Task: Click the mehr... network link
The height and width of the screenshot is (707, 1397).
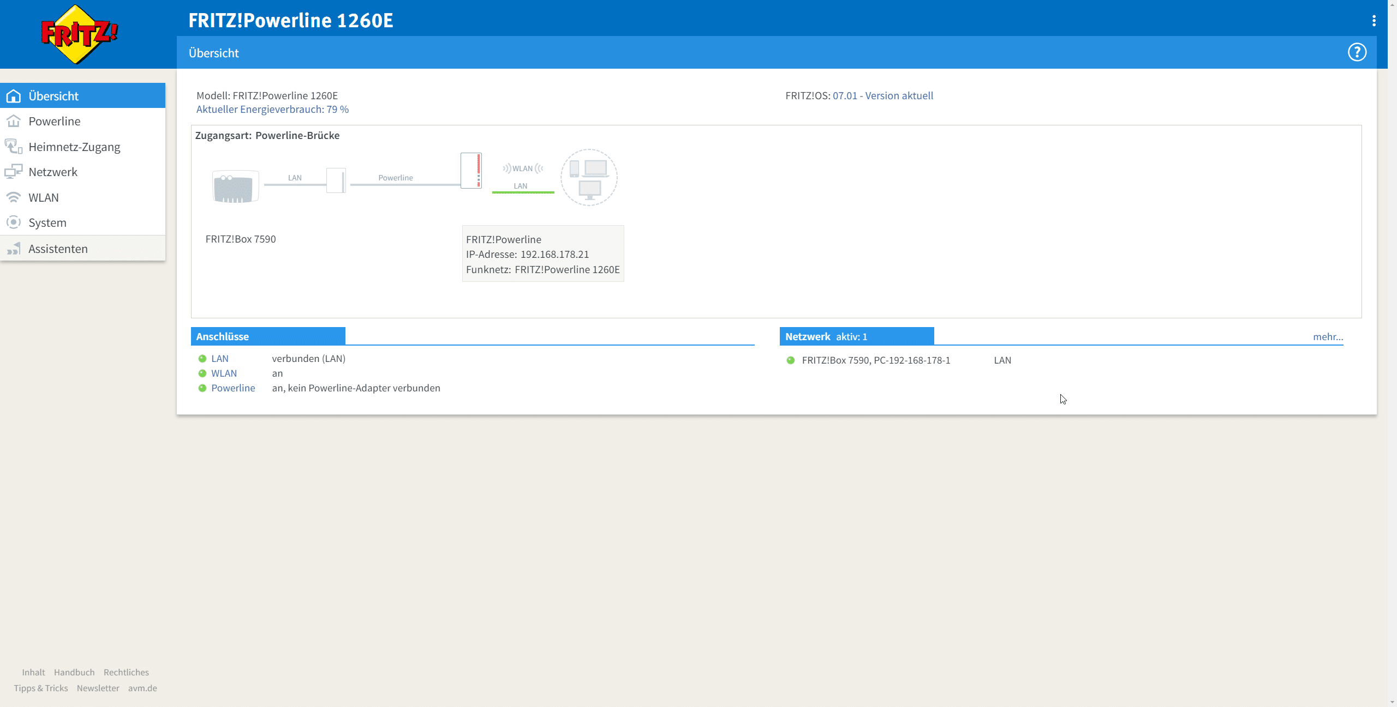Action: (x=1327, y=336)
